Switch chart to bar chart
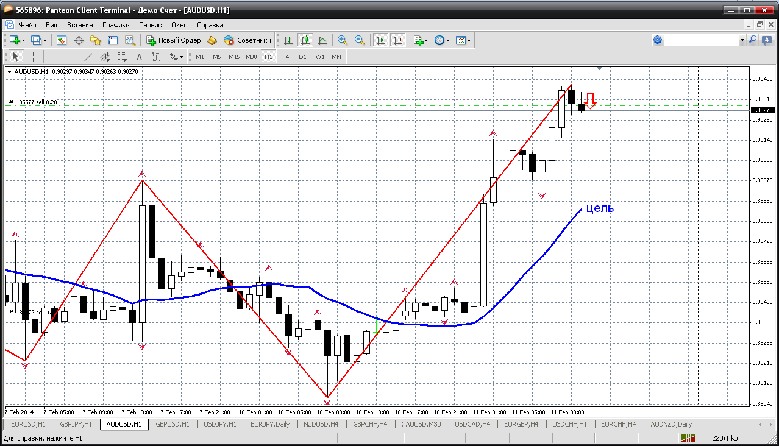The image size is (779, 446). pyautogui.click(x=288, y=40)
